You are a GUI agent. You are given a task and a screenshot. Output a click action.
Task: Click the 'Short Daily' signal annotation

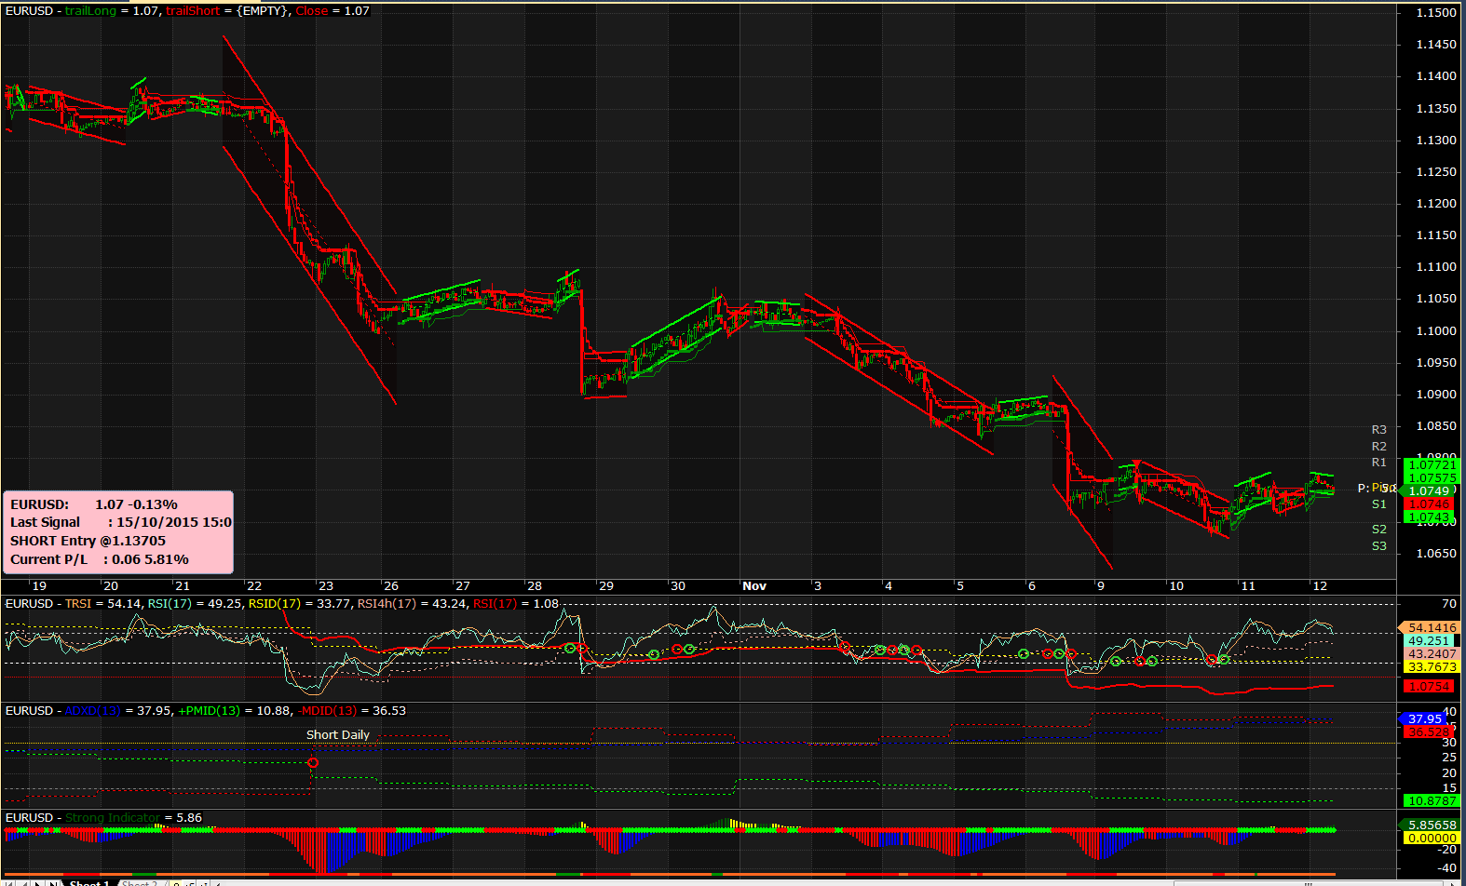[x=338, y=734]
